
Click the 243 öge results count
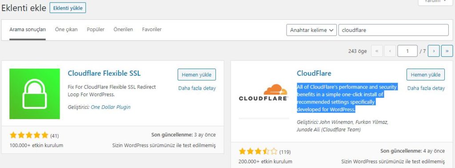click(x=358, y=51)
